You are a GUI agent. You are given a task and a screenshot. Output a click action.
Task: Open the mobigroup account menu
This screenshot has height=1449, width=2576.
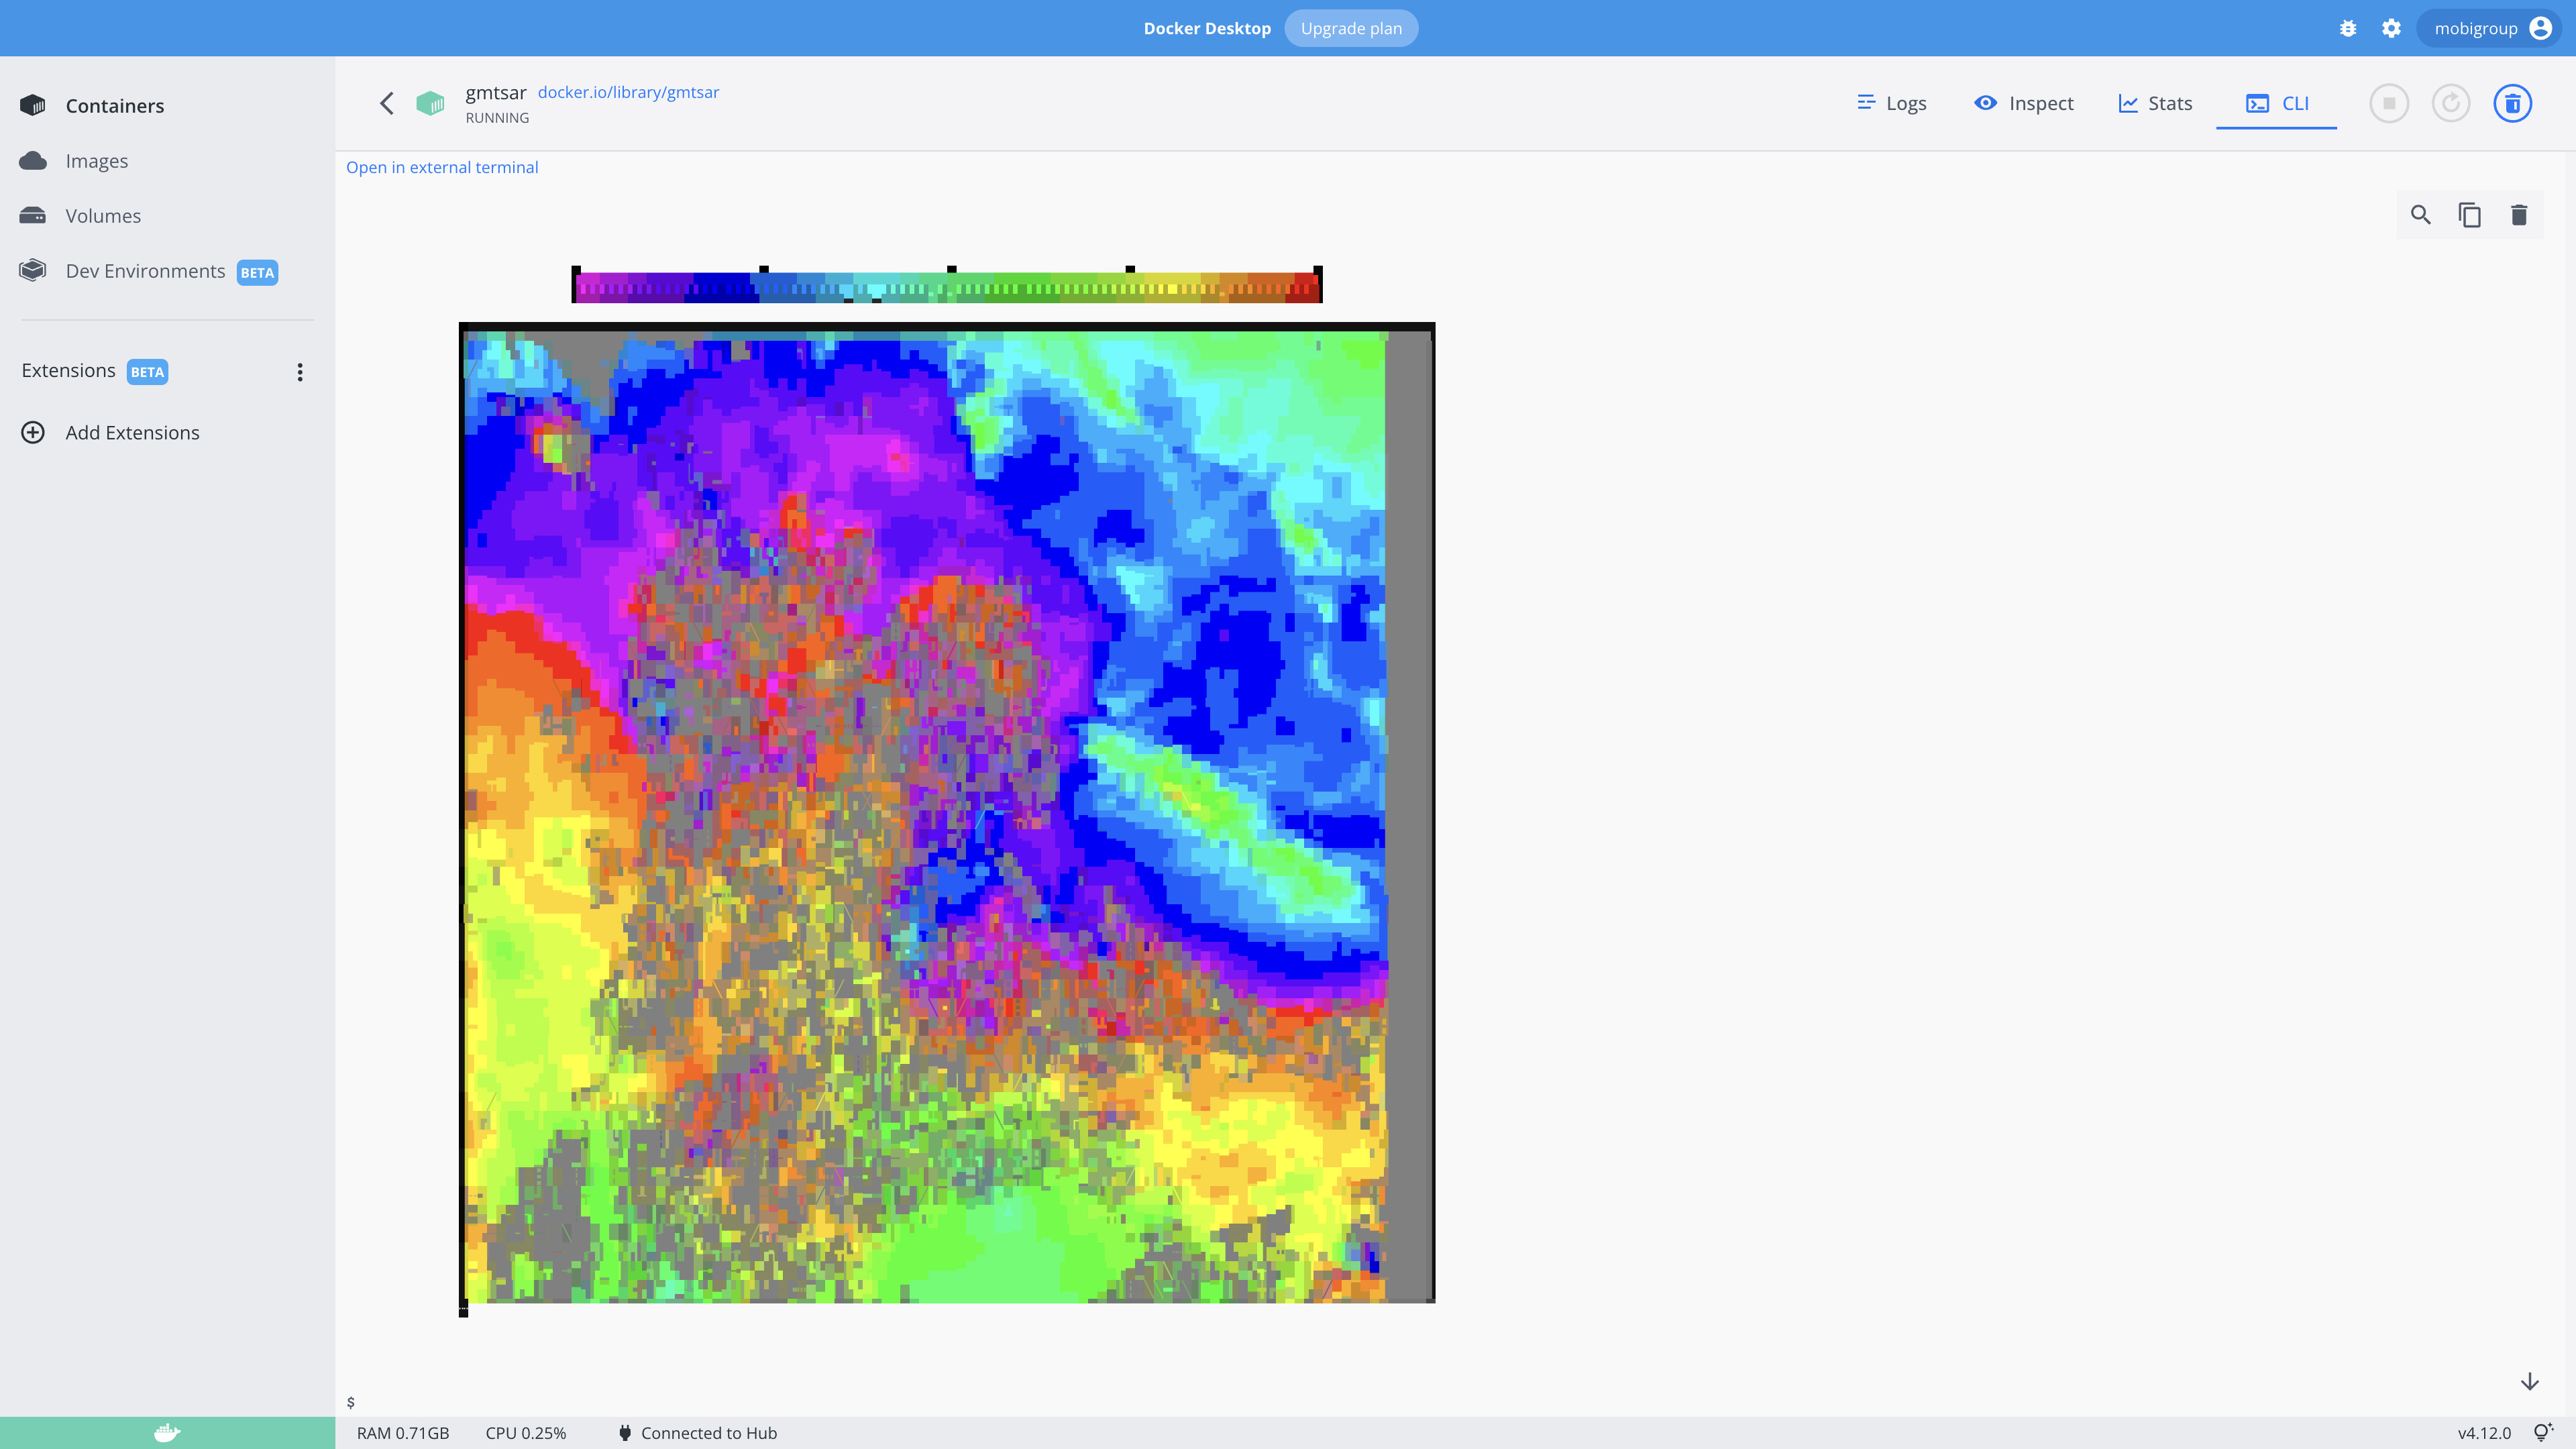click(x=2490, y=28)
